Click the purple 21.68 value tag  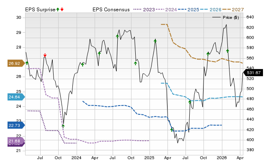point(16,141)
